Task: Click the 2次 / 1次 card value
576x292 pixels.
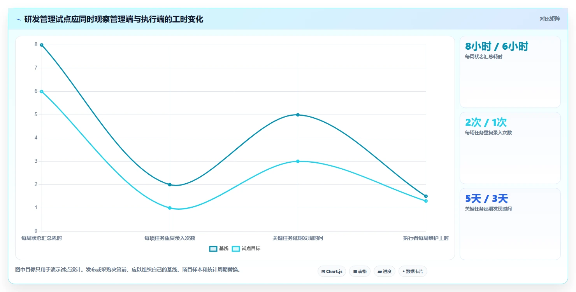Action: point(486,123)
